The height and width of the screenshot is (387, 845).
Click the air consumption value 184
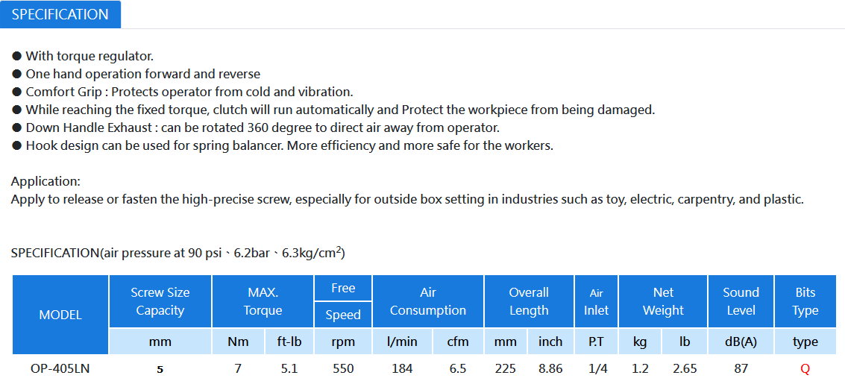point(402,368)
